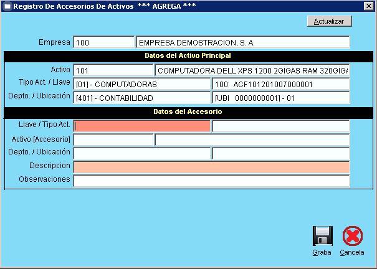Close the Registro De Accesorios window
377x269 pixels.
tap(368, 6)
